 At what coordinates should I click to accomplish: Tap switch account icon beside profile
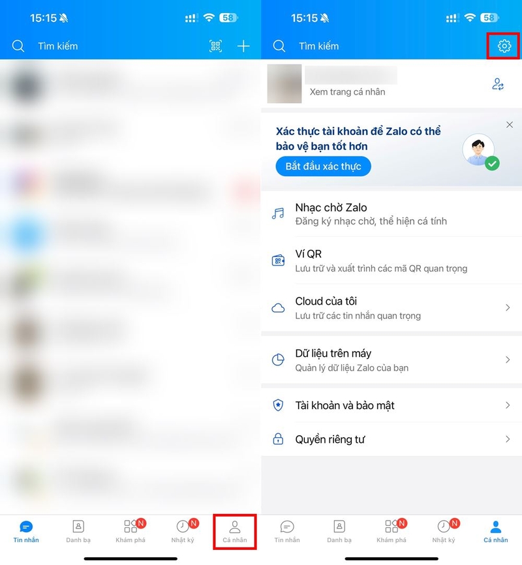click(x=498, y=84)
